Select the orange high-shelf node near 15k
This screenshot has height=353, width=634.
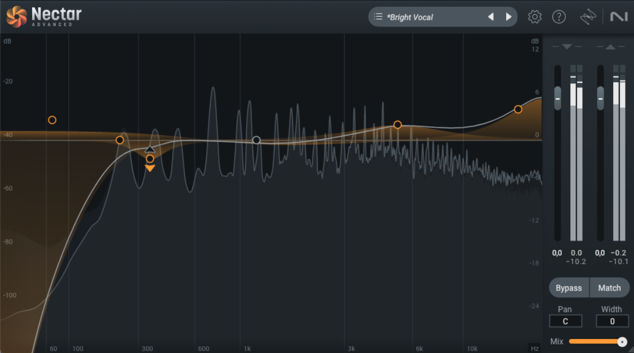[x=518, y=109]
